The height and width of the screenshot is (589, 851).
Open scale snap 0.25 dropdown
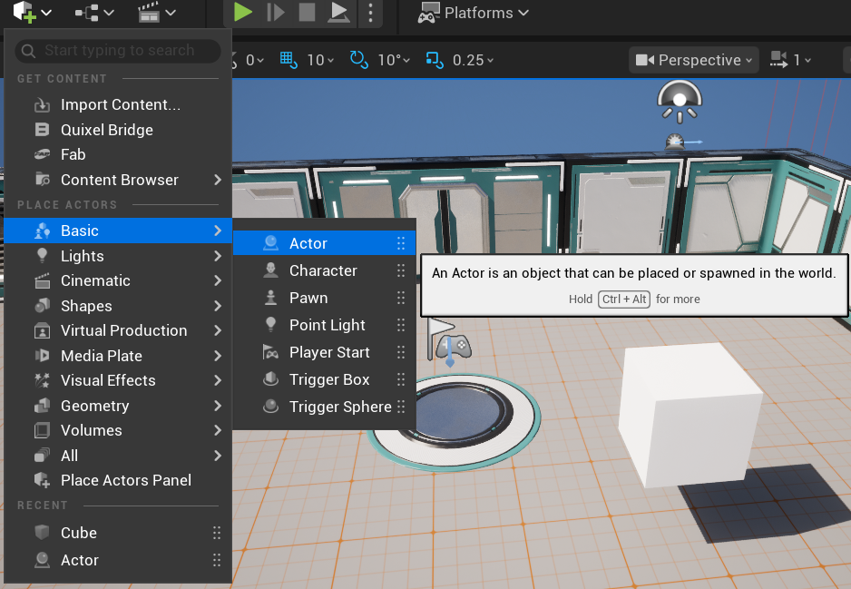(x=473, y=60)
